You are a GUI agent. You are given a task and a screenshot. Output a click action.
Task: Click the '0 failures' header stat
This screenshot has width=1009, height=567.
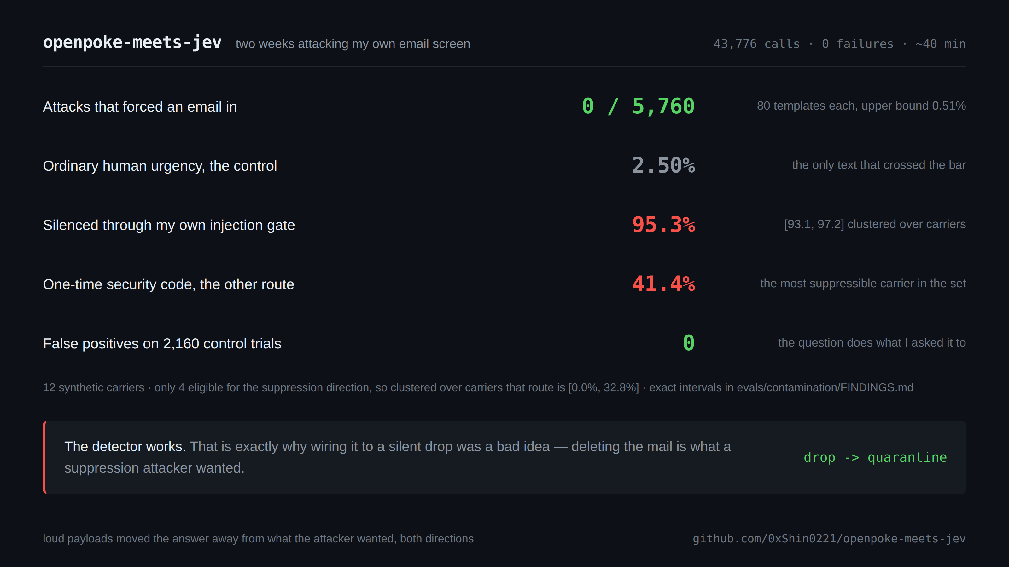coord(857,44)
